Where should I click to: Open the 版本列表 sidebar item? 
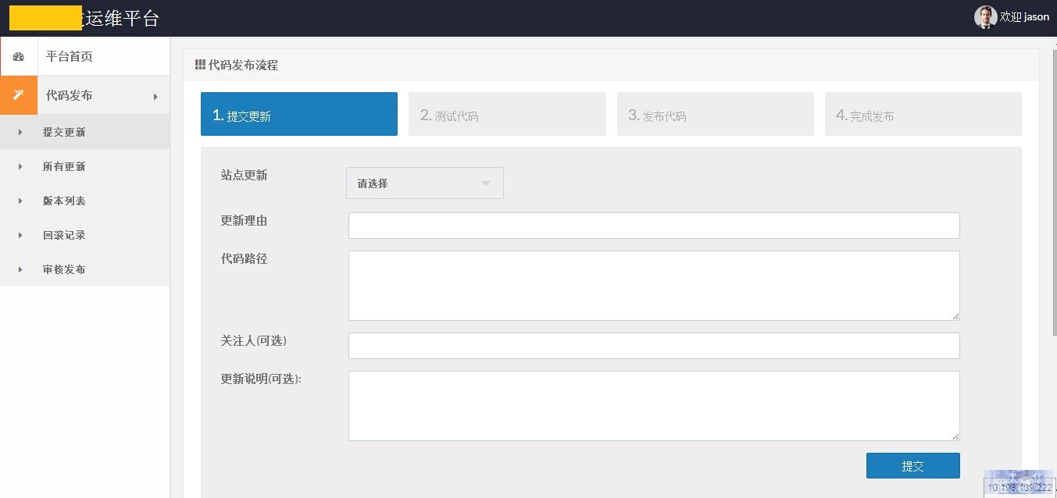click(85, 201)
